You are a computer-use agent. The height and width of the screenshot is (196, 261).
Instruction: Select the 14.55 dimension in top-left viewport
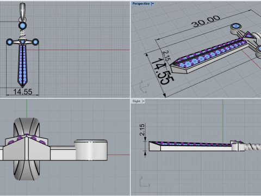pos(23,91)
